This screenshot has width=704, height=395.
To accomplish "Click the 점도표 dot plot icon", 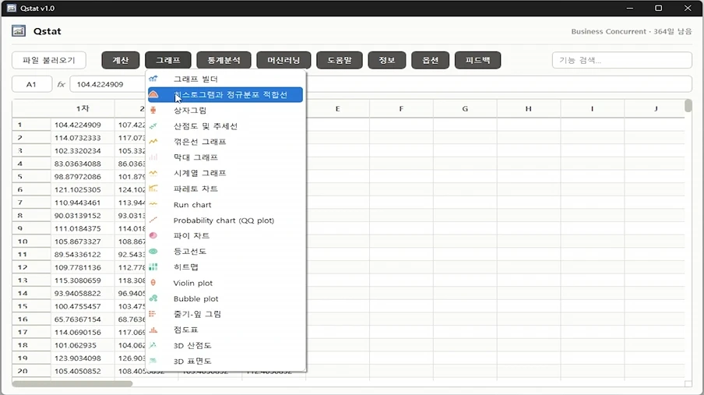I will [x=153, y=330].
